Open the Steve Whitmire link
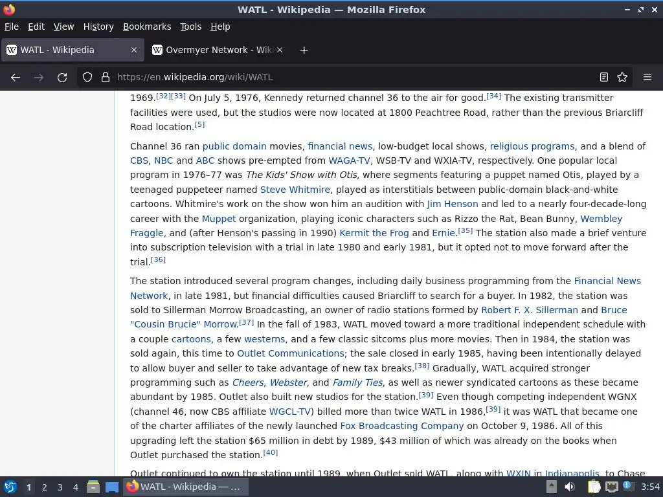Screen dimensions: 663x497 pyautogui.click(x=295, y=190)
